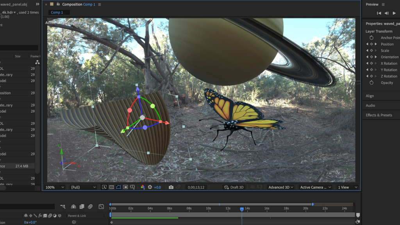Open the Effects & Presets panel
The width and height of the screenshot is (400, 225).
click(379, 115)
